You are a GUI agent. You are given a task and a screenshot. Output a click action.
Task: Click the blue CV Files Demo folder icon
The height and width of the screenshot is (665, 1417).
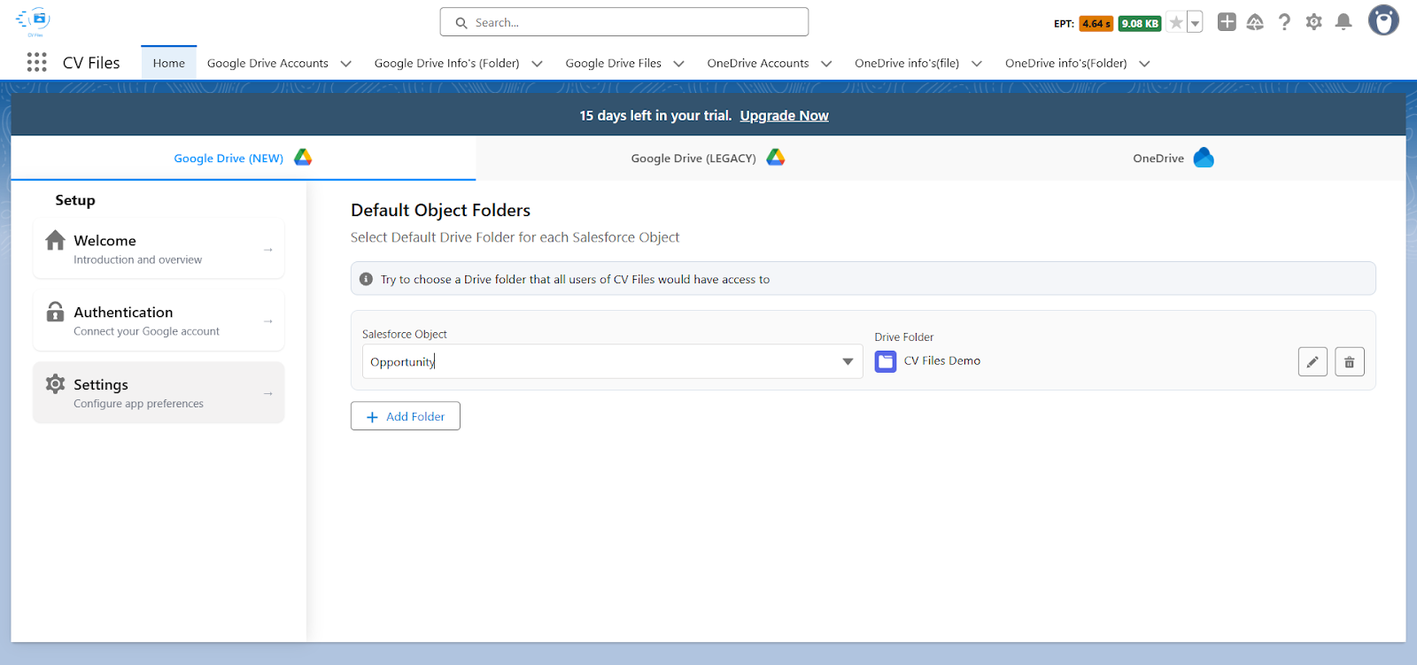click(886, 361)
